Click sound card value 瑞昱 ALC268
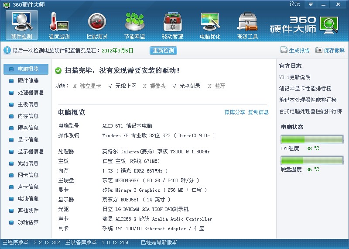The image size is (349, 249). [157, 219]
